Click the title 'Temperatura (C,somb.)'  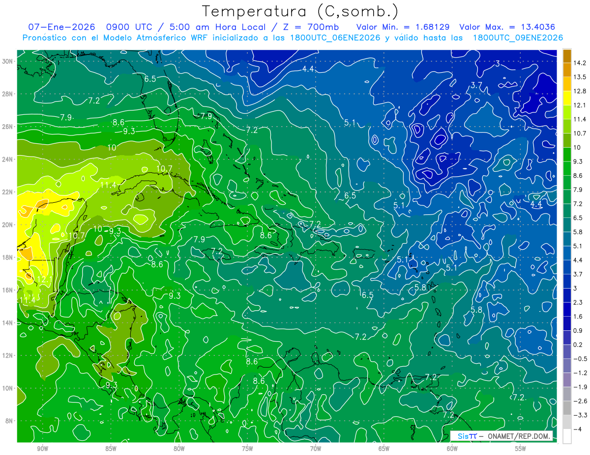(300, 11)
